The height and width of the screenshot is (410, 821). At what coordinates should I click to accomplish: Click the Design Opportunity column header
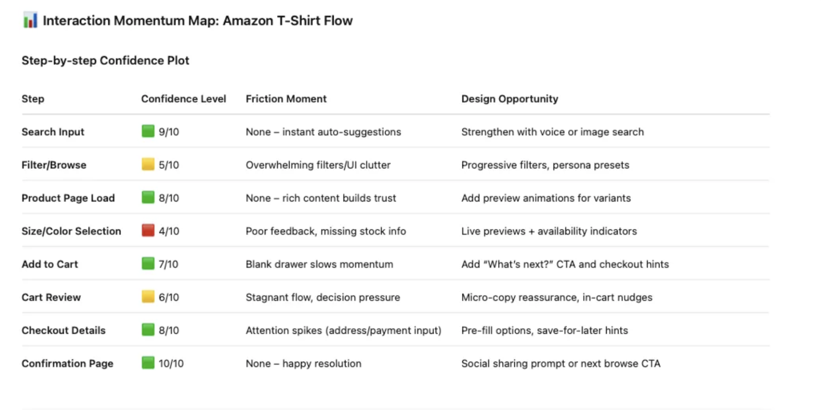[x=509, y=99]
